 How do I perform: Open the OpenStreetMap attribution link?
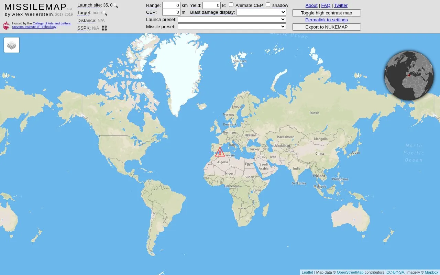click(350, 272)
